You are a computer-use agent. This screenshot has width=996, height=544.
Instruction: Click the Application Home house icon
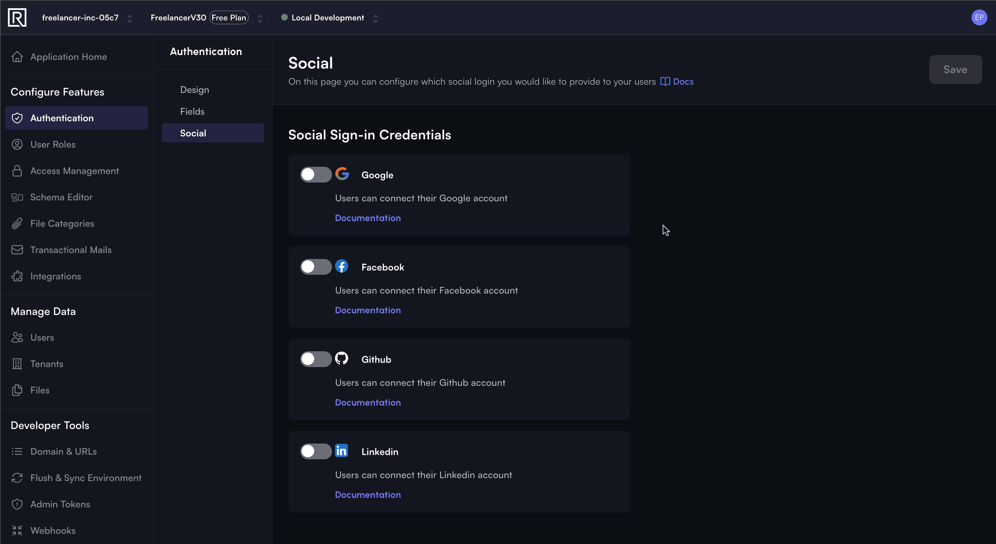click(17, 57)
